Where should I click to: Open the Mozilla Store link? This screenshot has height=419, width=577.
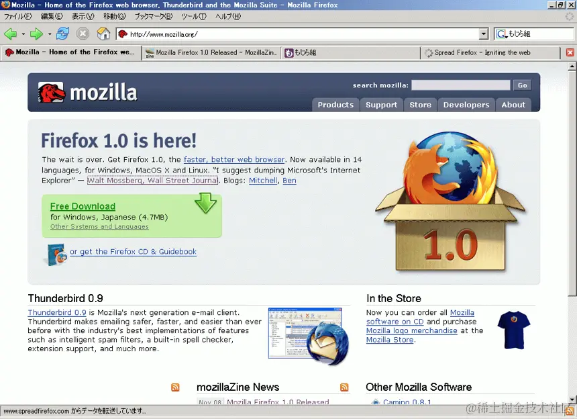click(x=390, y=340)
